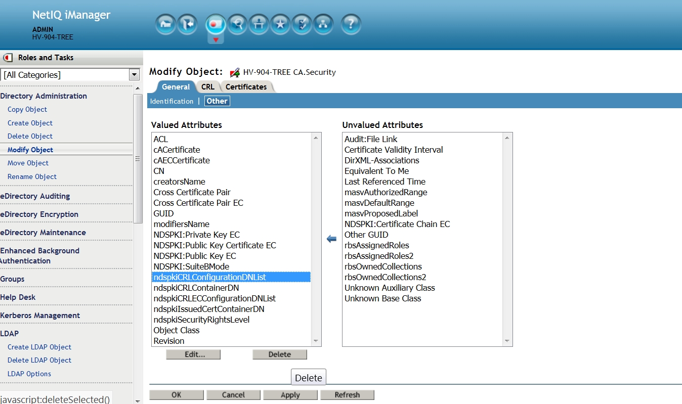682x404 pixels.
Task: Open Help question mark icon
Action: (x=352, y=24)
